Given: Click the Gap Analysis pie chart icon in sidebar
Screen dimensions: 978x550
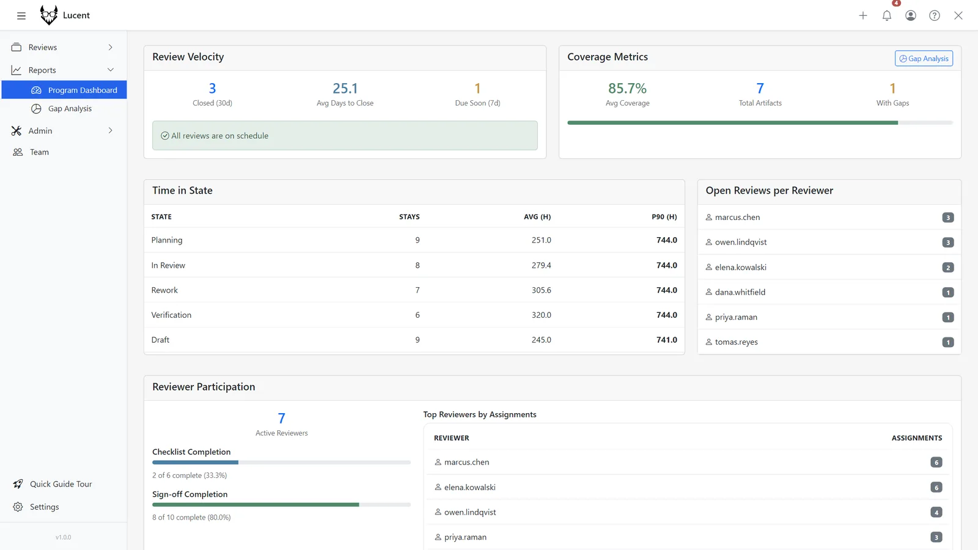Looking at the screenshot, I should (x=37, y=109).
